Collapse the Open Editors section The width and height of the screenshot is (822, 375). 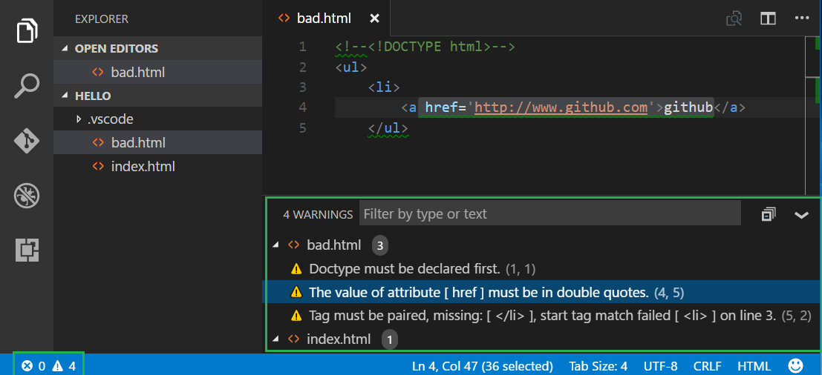65,49
